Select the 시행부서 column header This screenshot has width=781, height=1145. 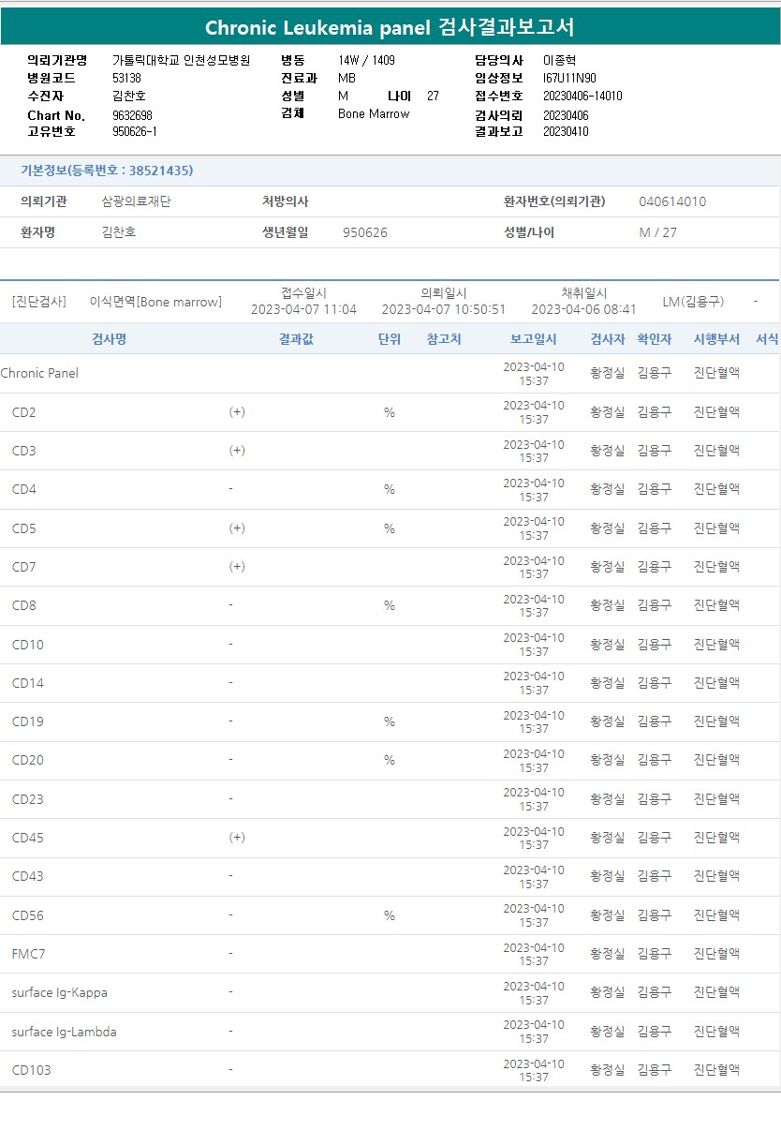pyautogui.click(x=716, y=339)
